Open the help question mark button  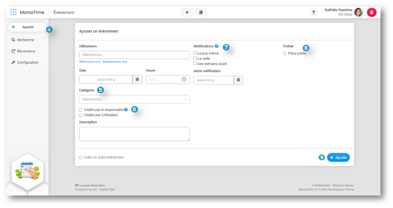click(x=313, y=12)
